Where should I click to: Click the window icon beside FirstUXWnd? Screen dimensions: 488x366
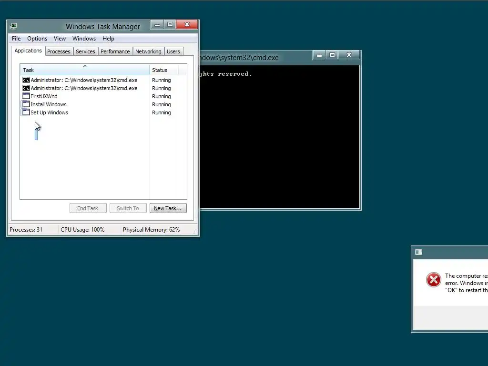[x=26, y=96]
